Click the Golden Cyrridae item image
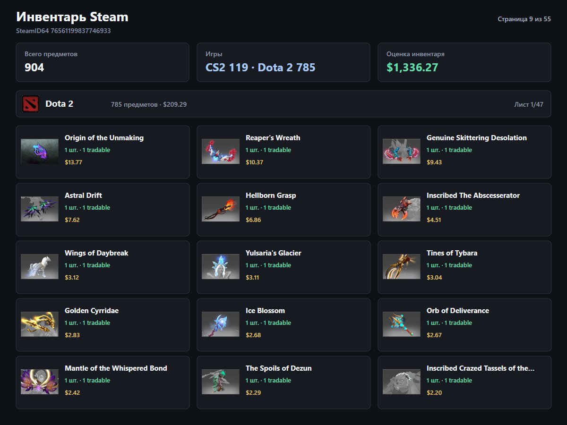The height and width of the screenshot is (425, 567). [40, 324]
